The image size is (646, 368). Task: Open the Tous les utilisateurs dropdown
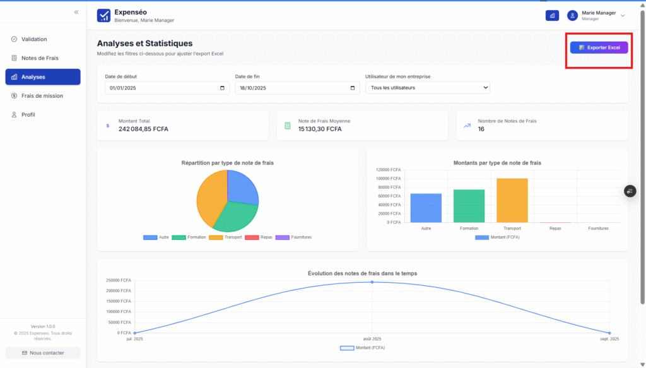tap(427, 88)
